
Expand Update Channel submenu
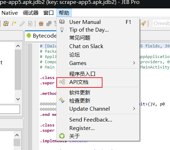[98, 109]
